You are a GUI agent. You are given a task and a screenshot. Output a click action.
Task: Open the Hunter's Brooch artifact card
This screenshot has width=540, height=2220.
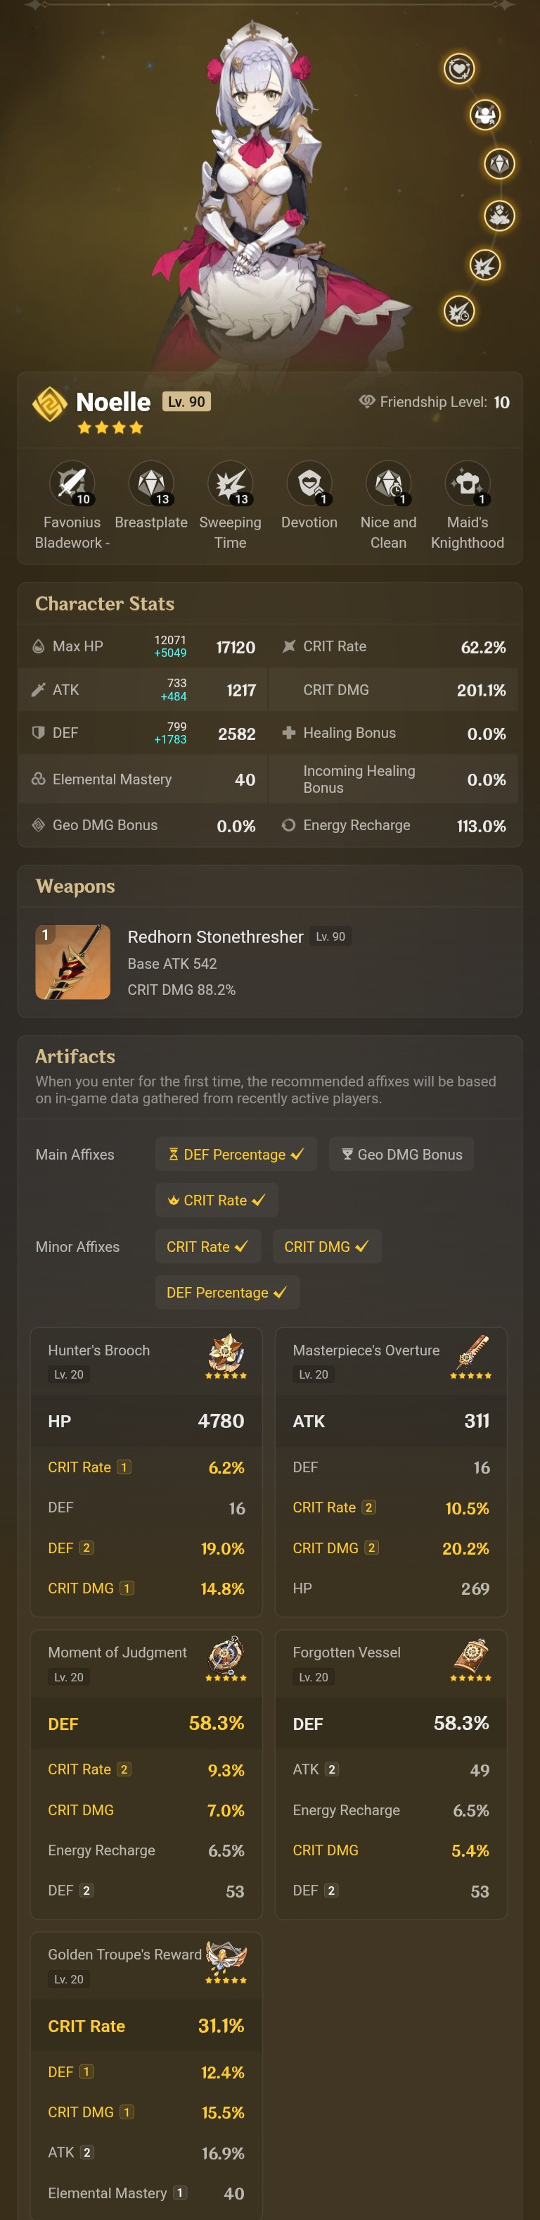click(x=146, y=1472)
